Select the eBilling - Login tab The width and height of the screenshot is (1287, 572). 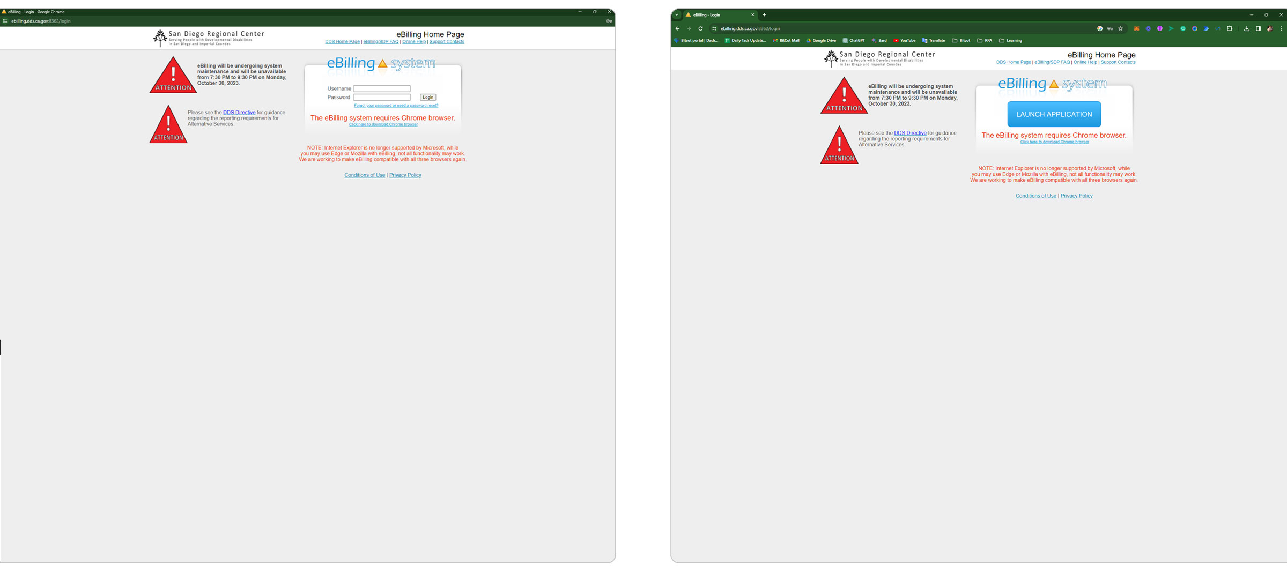[713, 14]
